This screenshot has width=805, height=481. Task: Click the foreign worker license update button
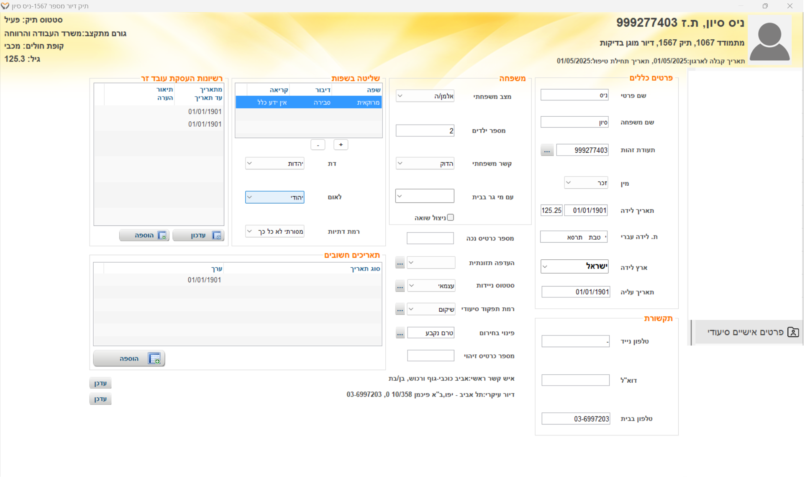pos(198,235)
